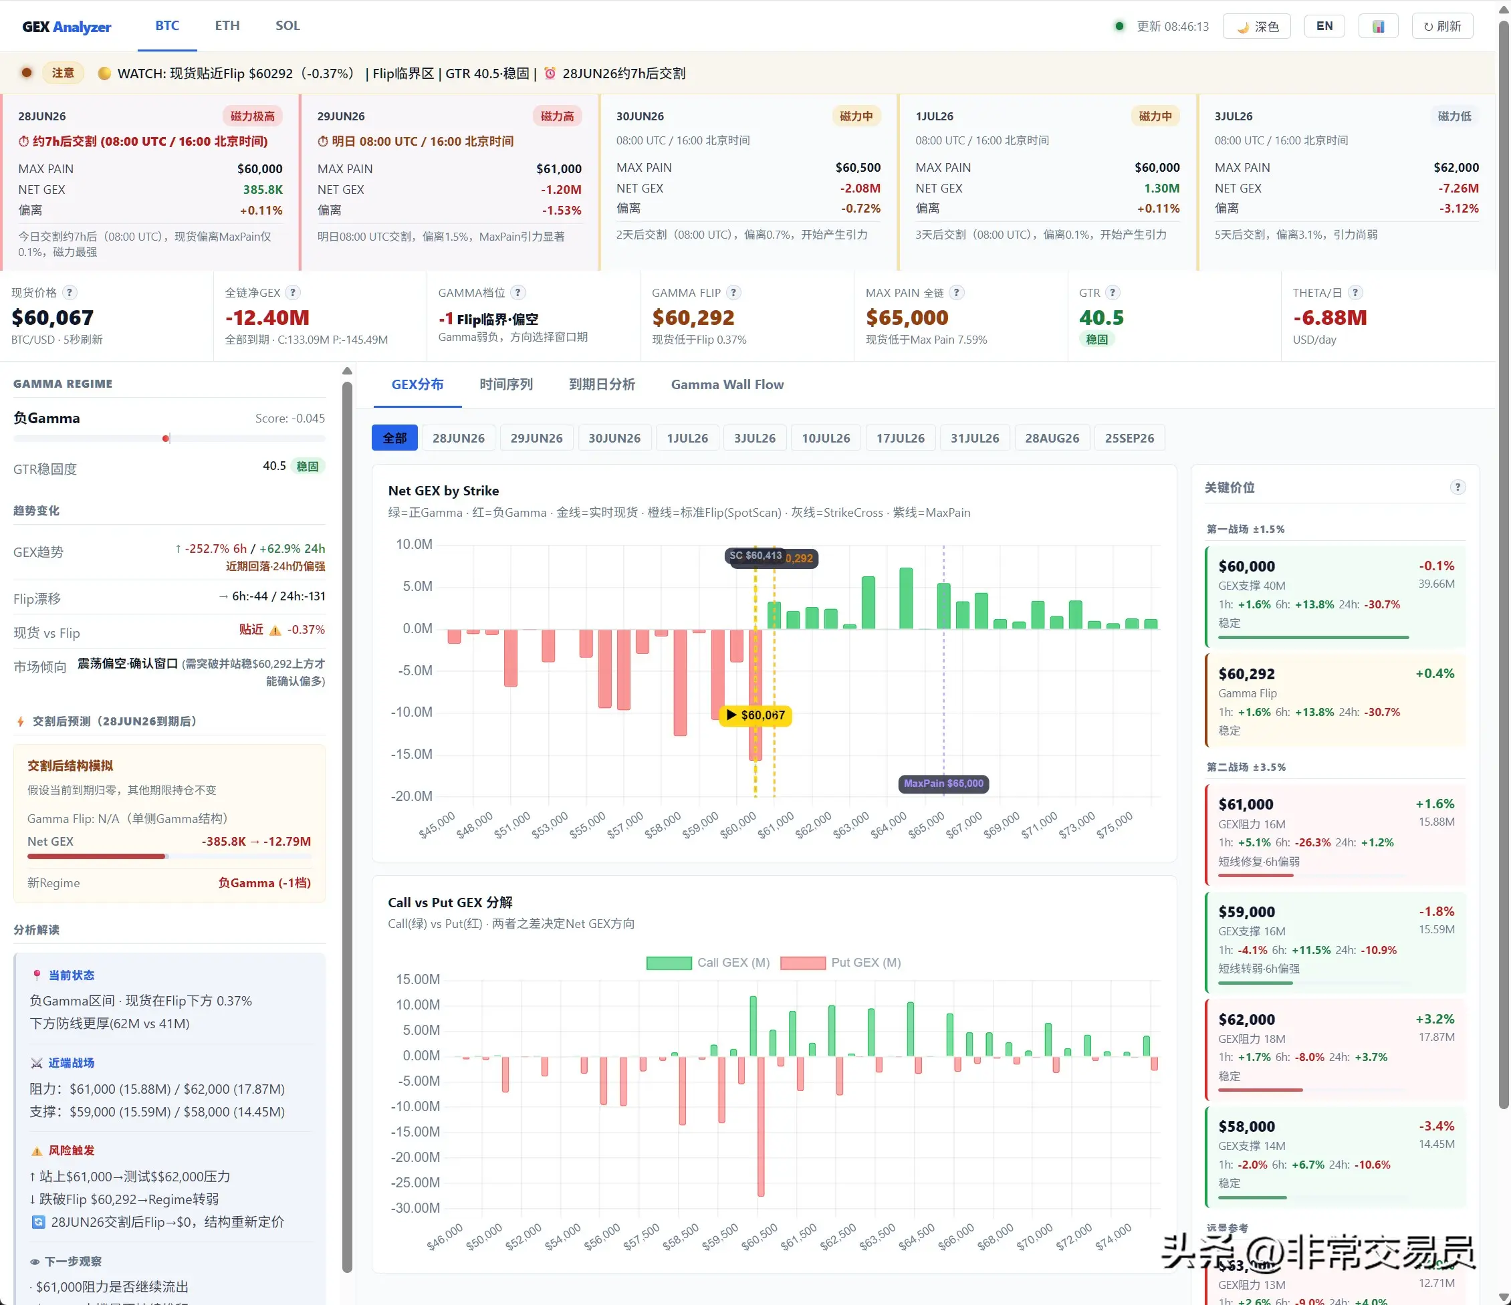Click alarm clock icon in WATCH banner

[x=550, y=73]
